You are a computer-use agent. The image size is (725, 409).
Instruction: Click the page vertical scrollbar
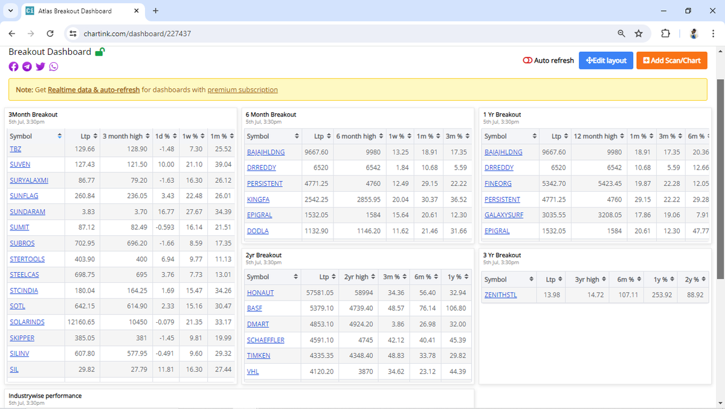(720, 179)
